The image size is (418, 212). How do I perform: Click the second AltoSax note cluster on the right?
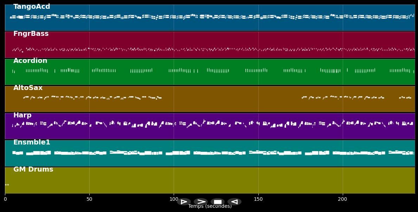click(405, 97)
